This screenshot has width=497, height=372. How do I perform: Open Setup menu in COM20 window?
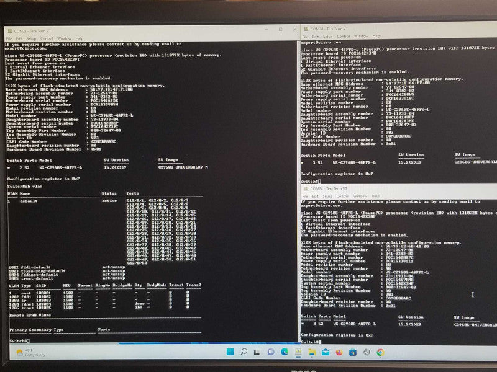click(327, 37)
